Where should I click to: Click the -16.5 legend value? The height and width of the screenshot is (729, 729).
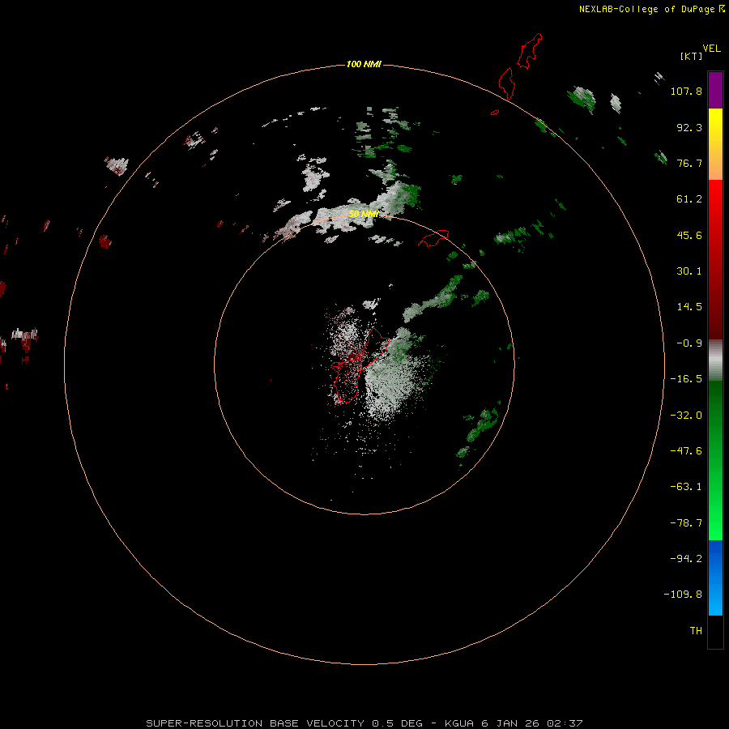(686, 379)
